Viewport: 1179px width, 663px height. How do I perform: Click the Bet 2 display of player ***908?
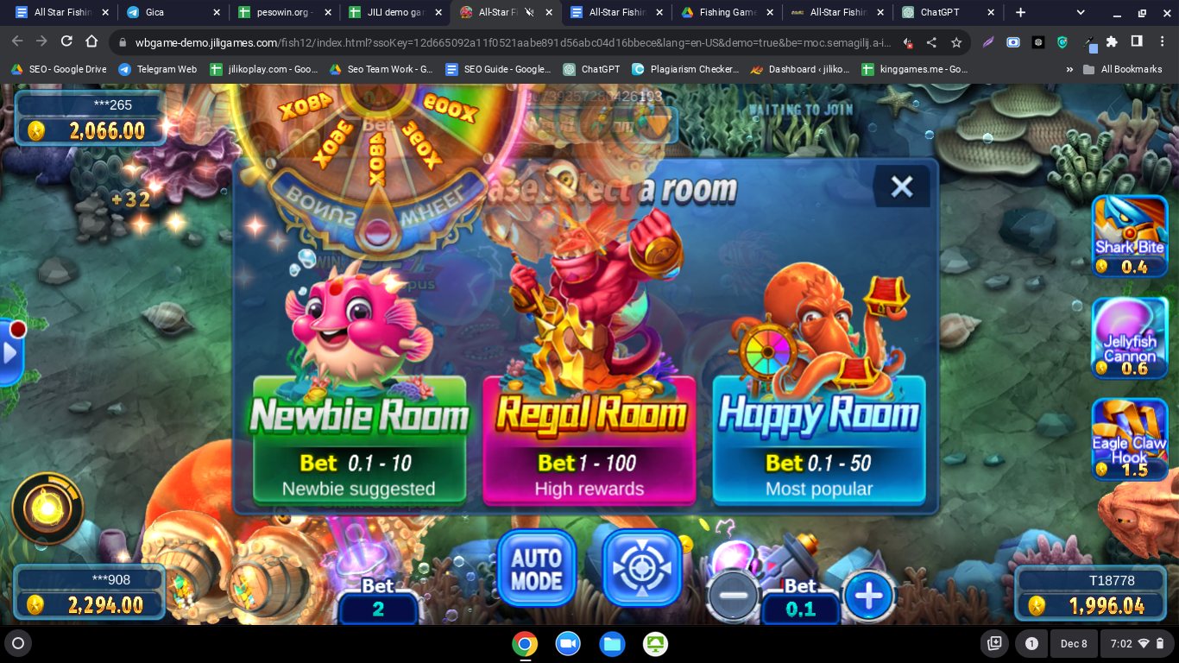tap(378, 609)
